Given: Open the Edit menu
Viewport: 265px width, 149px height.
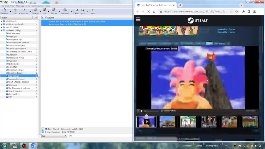Looking at the screenshot, I should (x=7, y=6).
